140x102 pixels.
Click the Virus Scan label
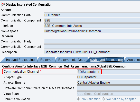(11, 94)
